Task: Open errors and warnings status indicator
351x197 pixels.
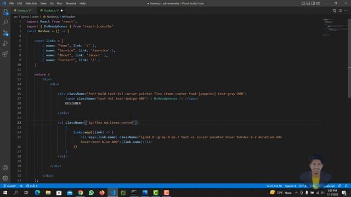Action: click(32, 186)
